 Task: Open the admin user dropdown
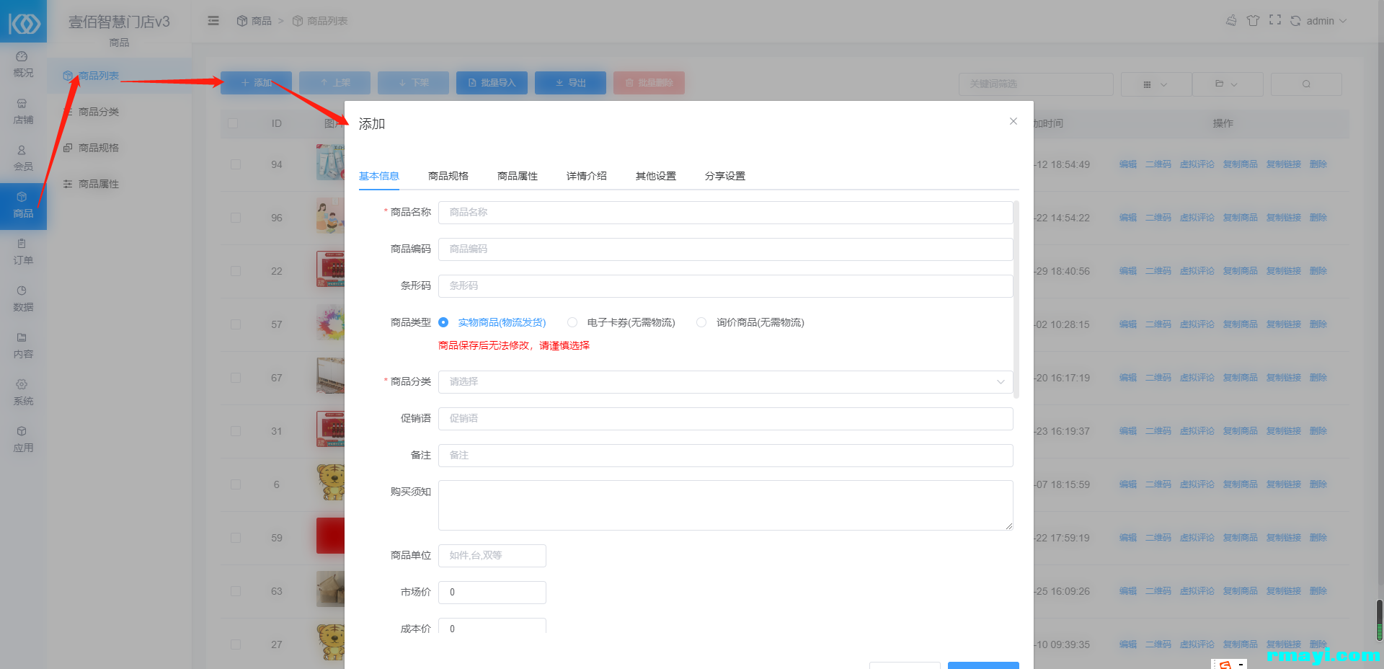[x=1326, y=21]
